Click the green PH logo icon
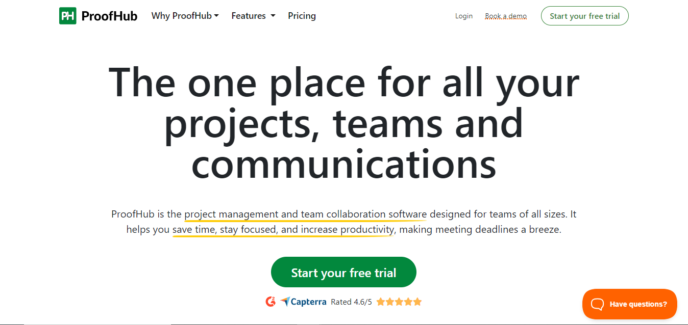Image resolution: width=688 pixels, height=325 pixels. coord(67,16)
